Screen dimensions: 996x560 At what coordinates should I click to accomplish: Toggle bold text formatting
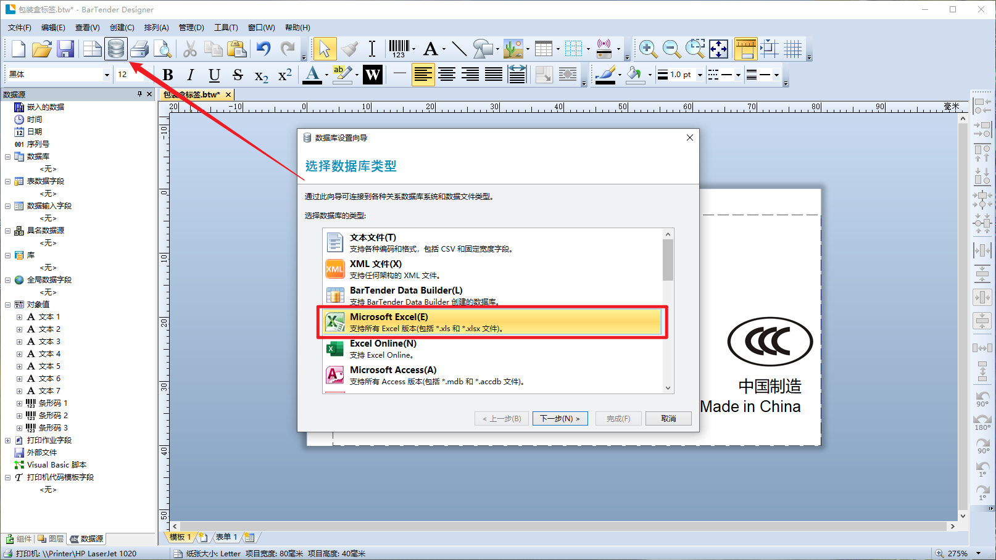[167, 75]
